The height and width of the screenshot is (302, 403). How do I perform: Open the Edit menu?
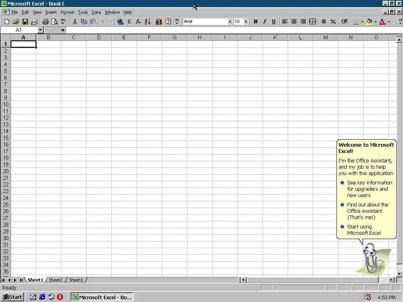click(25, 12)
